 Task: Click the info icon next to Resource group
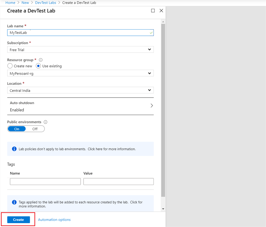[41, 60]
